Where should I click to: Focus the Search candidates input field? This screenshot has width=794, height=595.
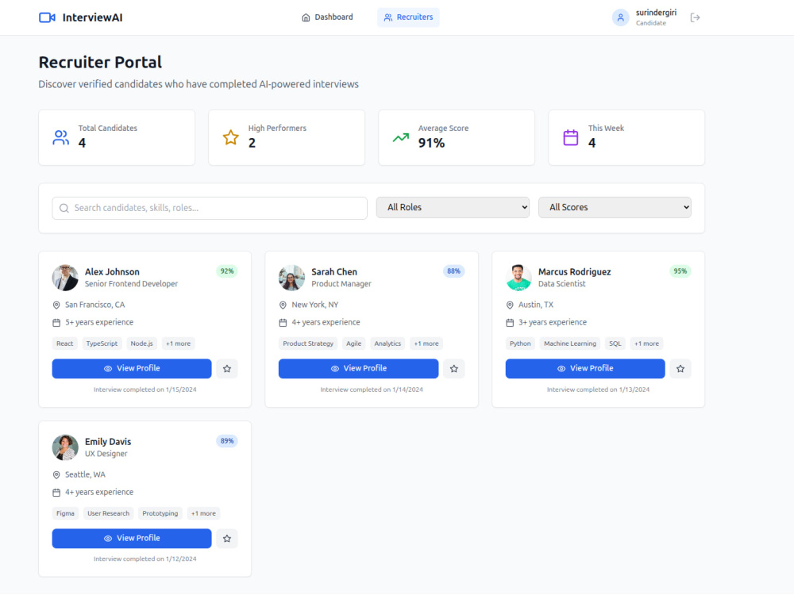pyautogui.click(x=210, y=208)
